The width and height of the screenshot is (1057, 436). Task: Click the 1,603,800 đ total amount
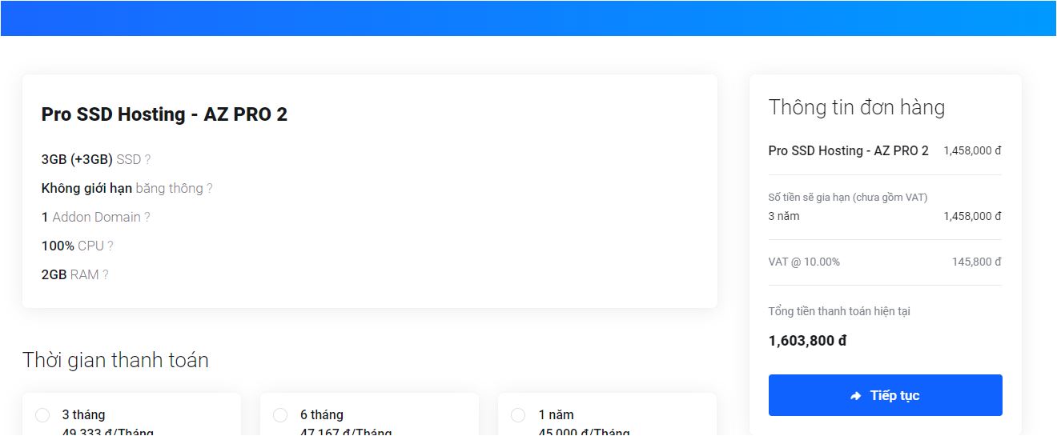coord(807,341)
